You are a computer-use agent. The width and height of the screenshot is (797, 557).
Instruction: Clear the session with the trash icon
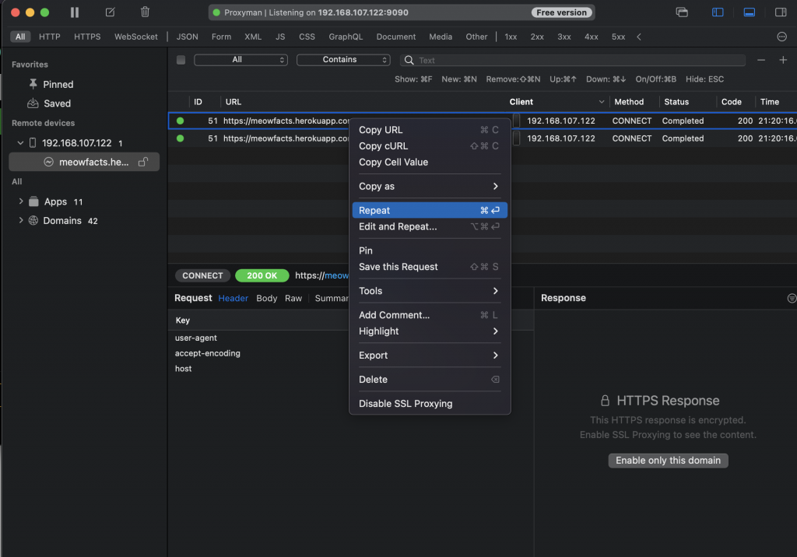coord(145,12)
